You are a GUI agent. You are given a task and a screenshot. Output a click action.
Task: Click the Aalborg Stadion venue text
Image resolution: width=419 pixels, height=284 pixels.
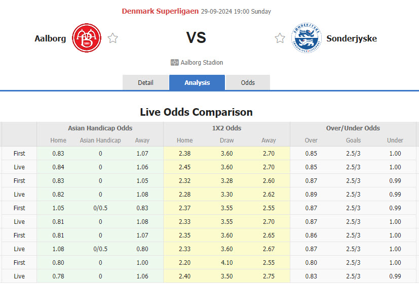(x=203, y=63)
